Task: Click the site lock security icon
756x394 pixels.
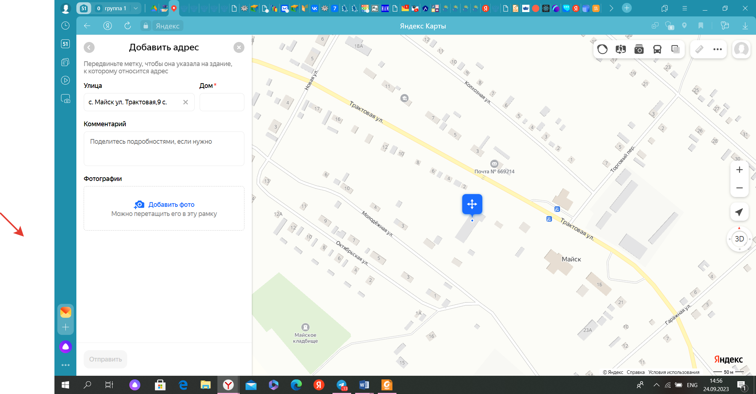Action: point(146,26)
